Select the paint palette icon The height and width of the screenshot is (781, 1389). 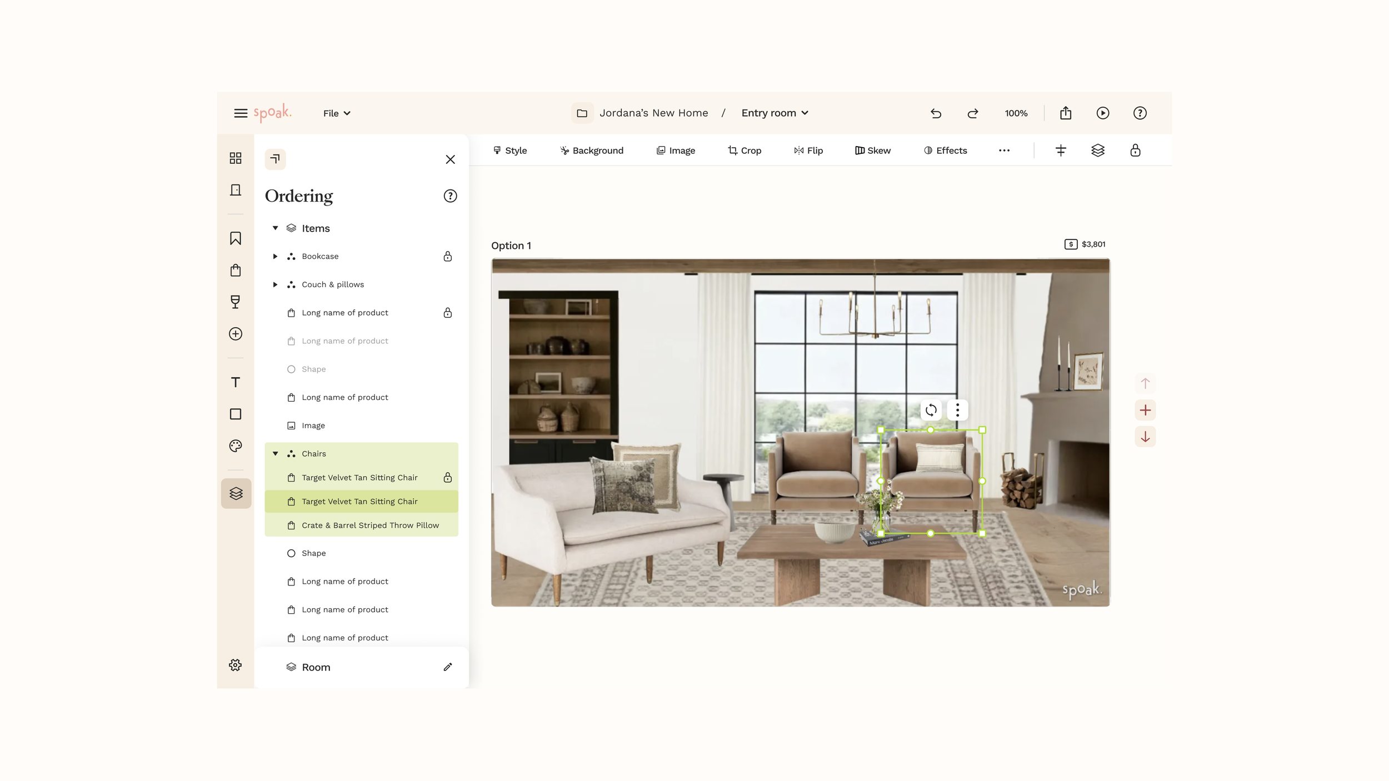(x=236, y=446)
